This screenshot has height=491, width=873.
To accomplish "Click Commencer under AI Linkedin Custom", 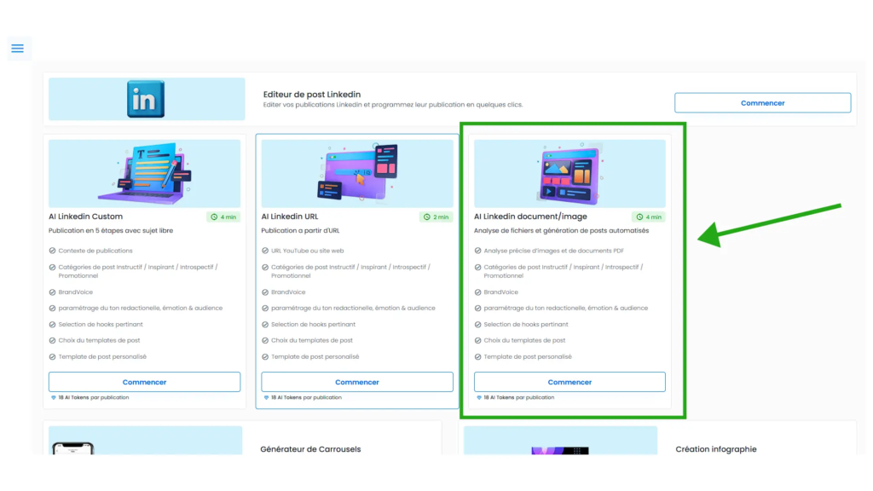I will pos(144,382).
